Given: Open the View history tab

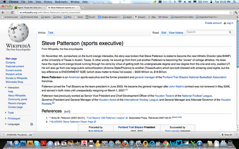Looking at the screenshot, I should (x=176, y=33).
